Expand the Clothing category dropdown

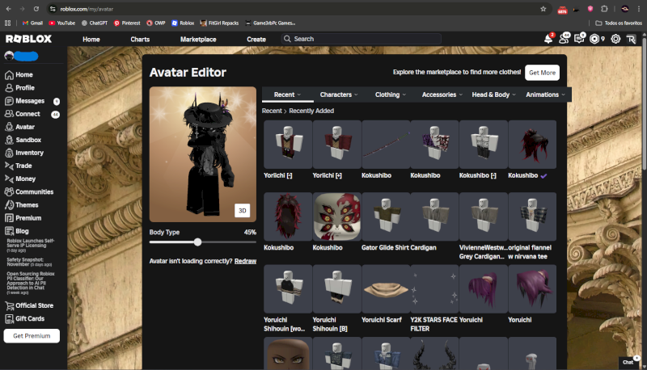point(391,95)
